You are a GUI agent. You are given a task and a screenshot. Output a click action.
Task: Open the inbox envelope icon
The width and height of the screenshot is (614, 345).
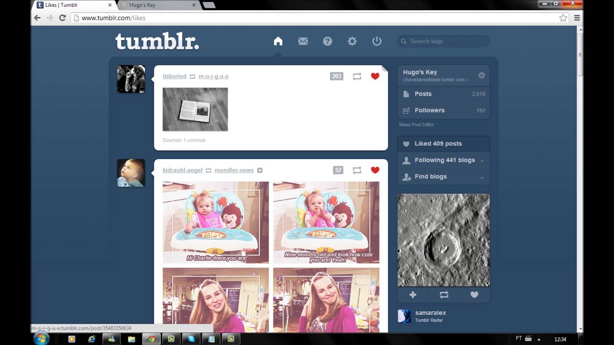[303, 41]
